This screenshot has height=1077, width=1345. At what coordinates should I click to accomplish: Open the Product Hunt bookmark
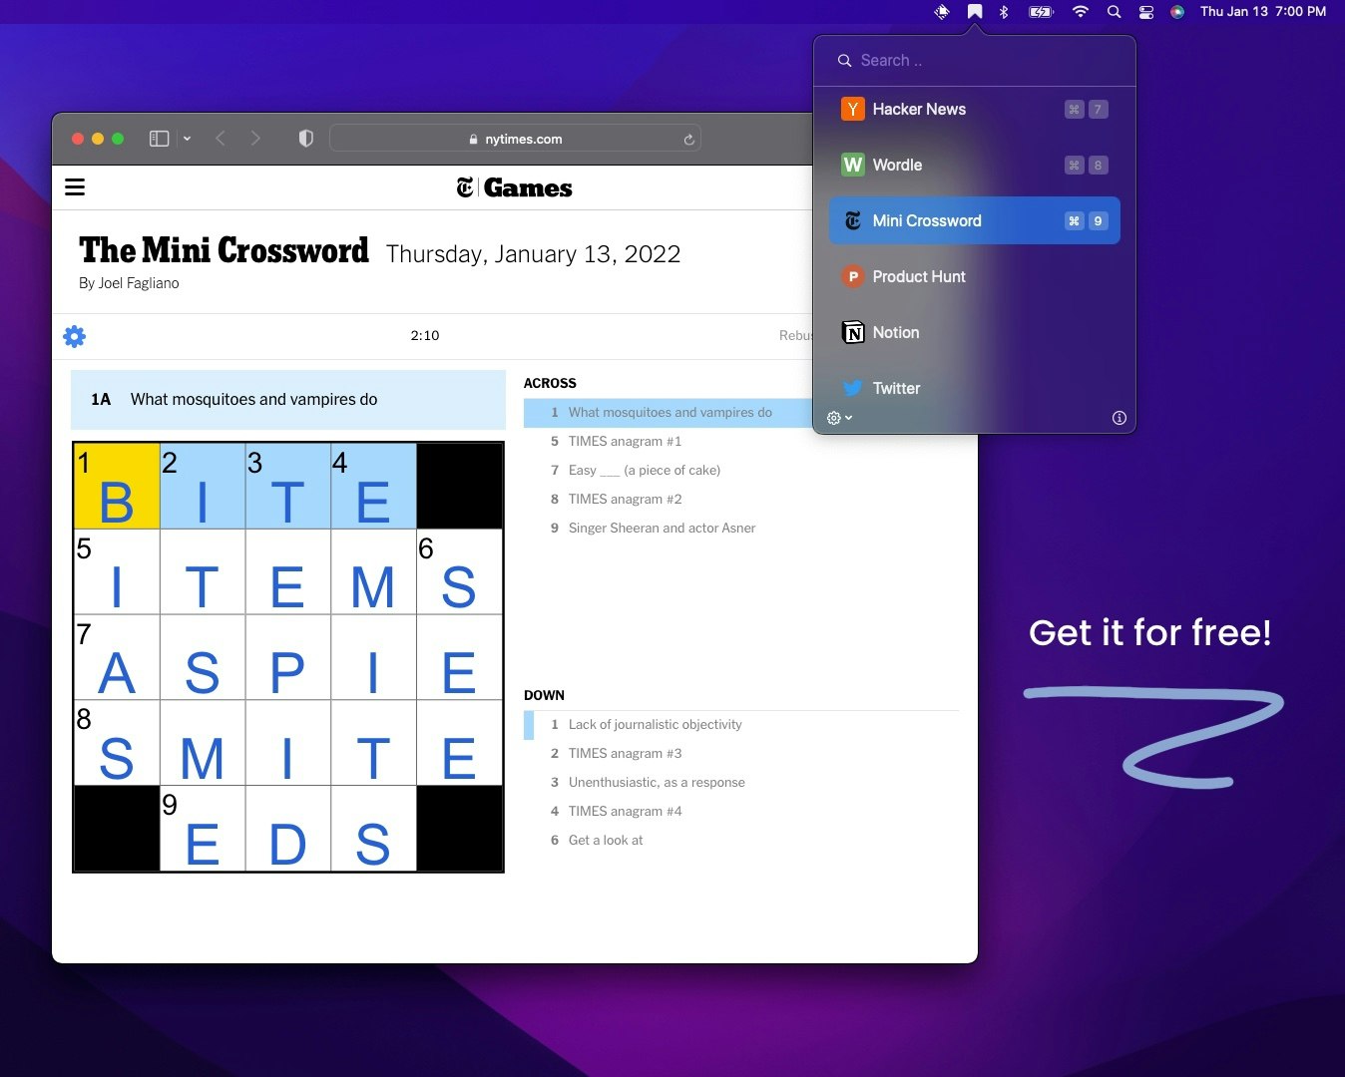click(x=974, y=276)
